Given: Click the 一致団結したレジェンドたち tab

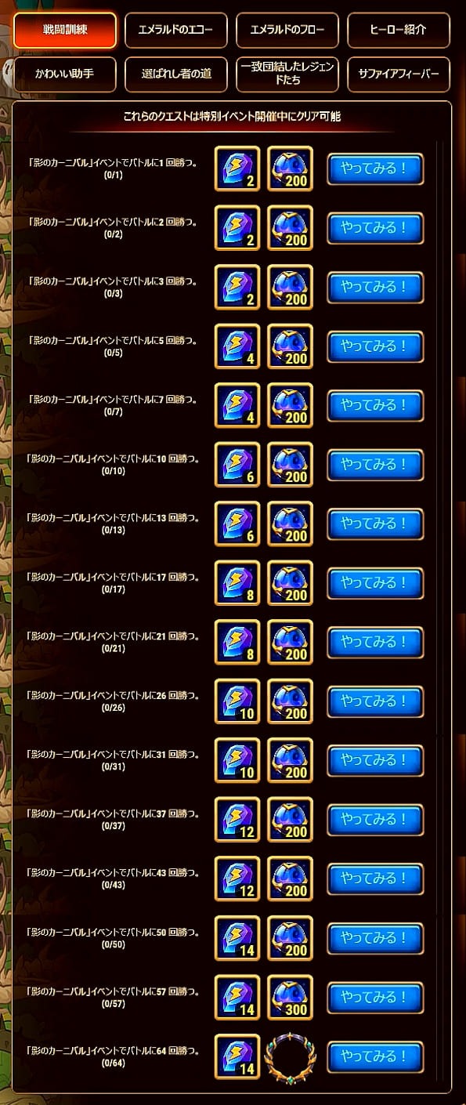Looking at the screenshot, I should pos(287,74).
